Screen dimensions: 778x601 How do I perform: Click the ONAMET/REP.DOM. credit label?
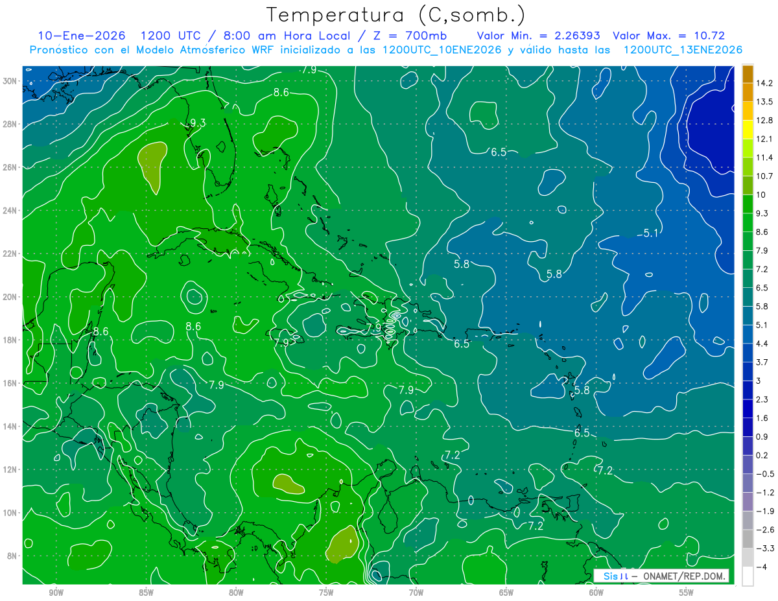coord(661,576)
